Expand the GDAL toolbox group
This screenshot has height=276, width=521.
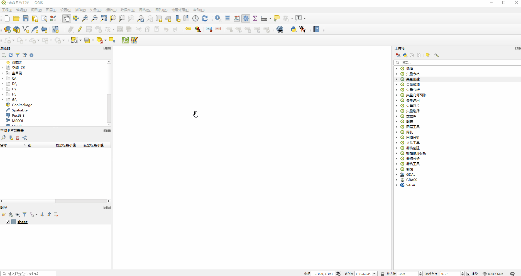click(397, 175)
